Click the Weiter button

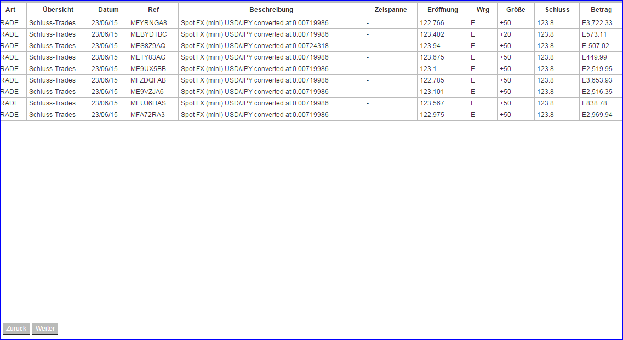(45, 329)
